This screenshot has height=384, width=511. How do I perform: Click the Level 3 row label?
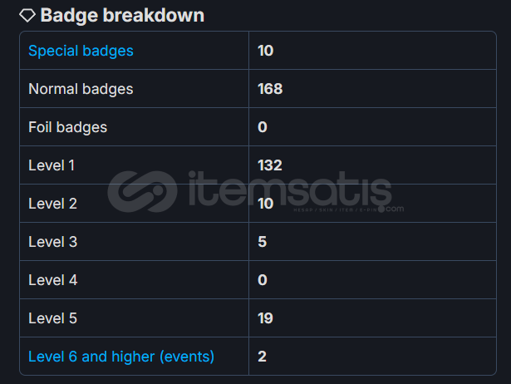(x=53, y=242)
